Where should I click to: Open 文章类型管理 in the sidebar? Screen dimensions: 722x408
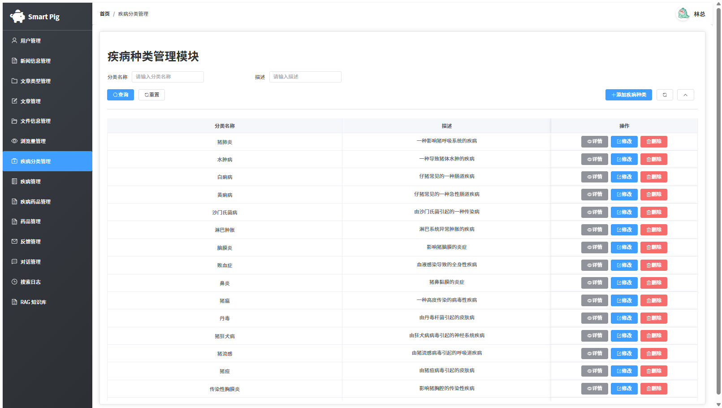[48, 81]
